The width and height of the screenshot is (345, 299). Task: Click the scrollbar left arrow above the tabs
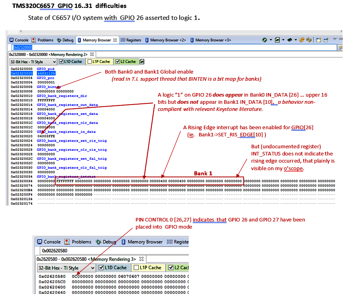(21, 31)
